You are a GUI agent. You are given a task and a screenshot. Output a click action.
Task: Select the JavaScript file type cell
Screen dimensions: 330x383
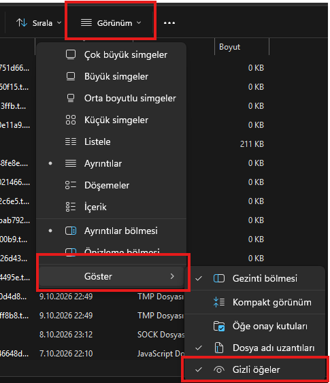[x=161, y=354]
